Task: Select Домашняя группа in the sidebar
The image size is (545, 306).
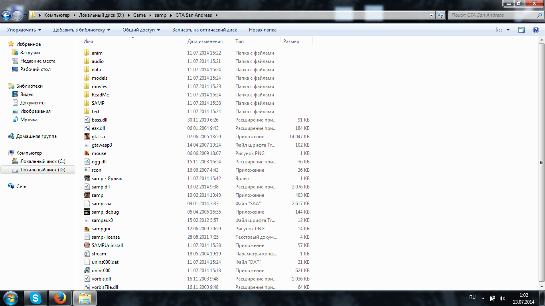Action: click(x=36, y=136)
